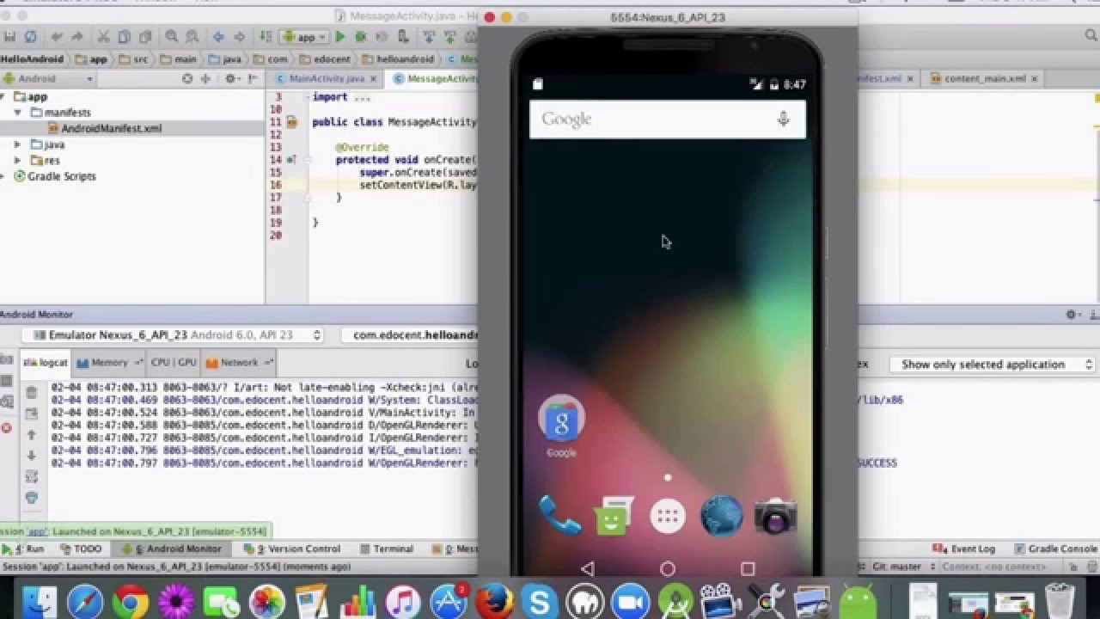
Task: Click the logcat print icon
Action: pos(32,498)
